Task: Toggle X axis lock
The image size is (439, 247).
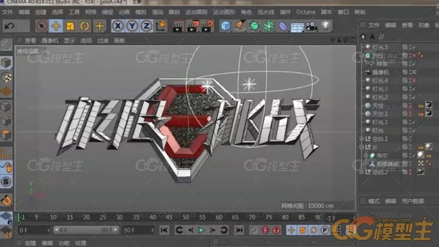Action: [118, 26]
